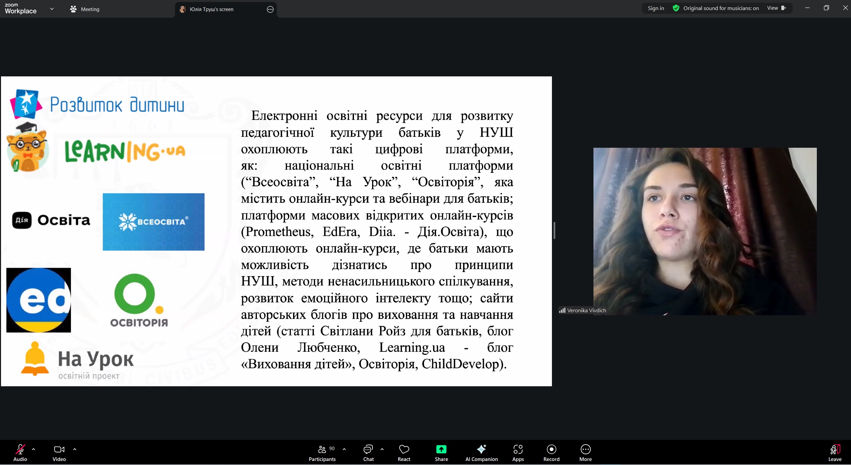Expand the participants options caret
Screen dimensions: 851x465
click(x=344, y=449)
